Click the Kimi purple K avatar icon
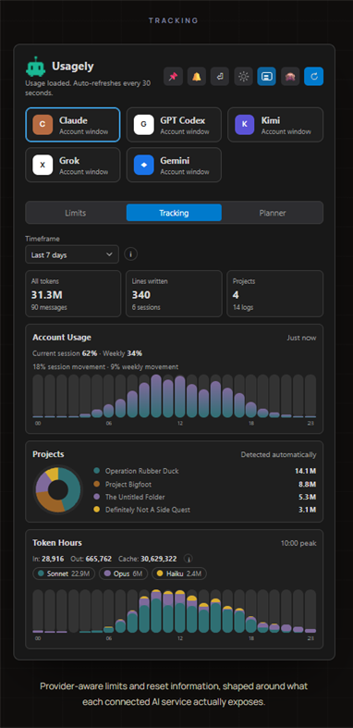The height and width of the screenshot is (728, 353). (x=245, y=125)
